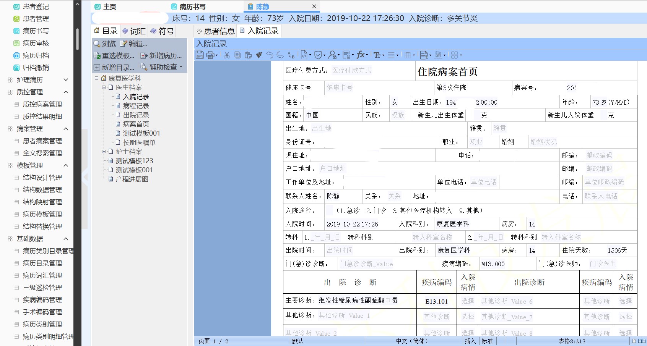
Task: Click the Redo arrow icon
Action: click(x=280, y=55)
